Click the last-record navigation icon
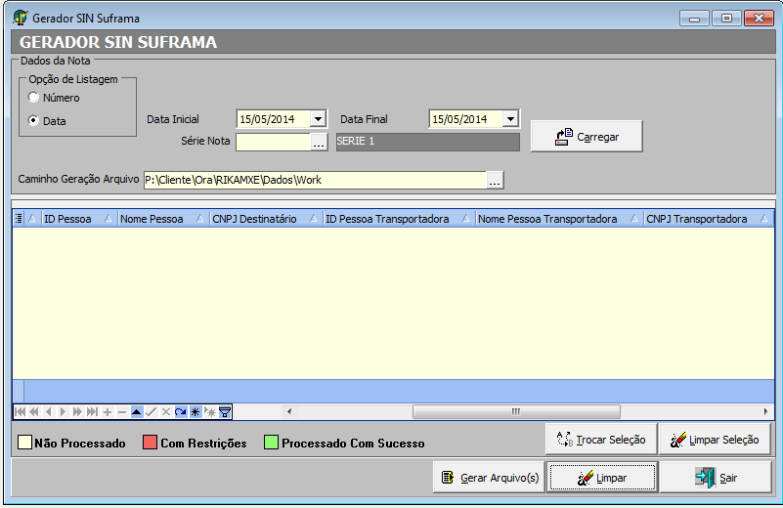Screen dimensions: 783x508 coord(93,412)
